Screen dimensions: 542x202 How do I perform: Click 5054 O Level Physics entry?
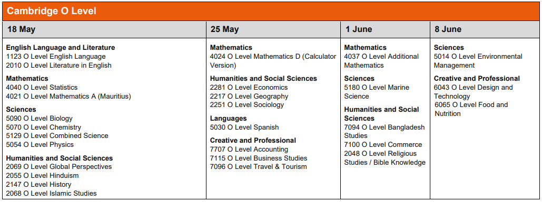(40, 144)
